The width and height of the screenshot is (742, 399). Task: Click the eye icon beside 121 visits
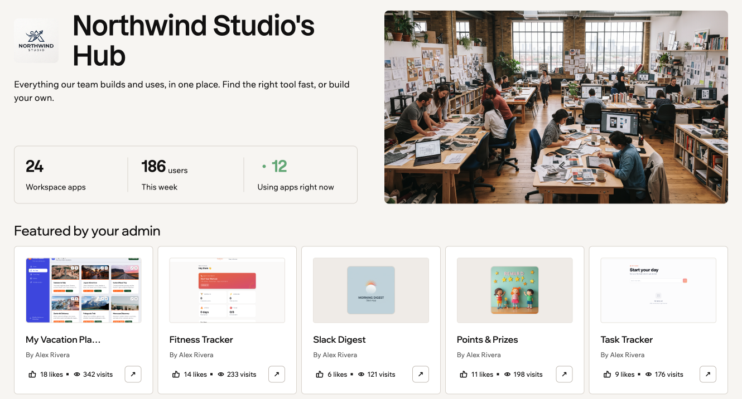(362, 374)
